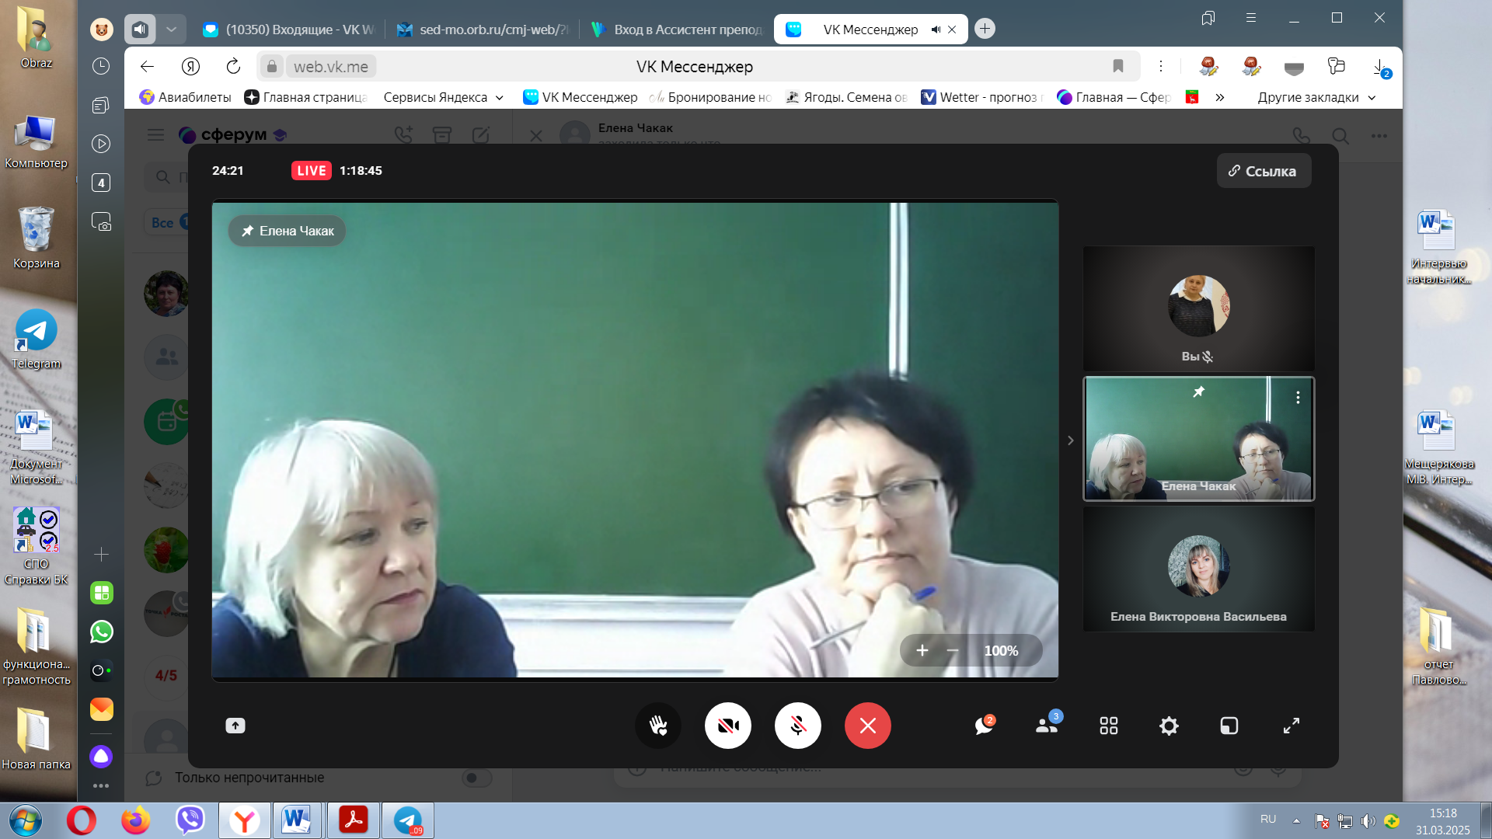The width and height of the screenshot is (1492, 839).
Task: Open site page options menu
Action: click(1161, 67)
